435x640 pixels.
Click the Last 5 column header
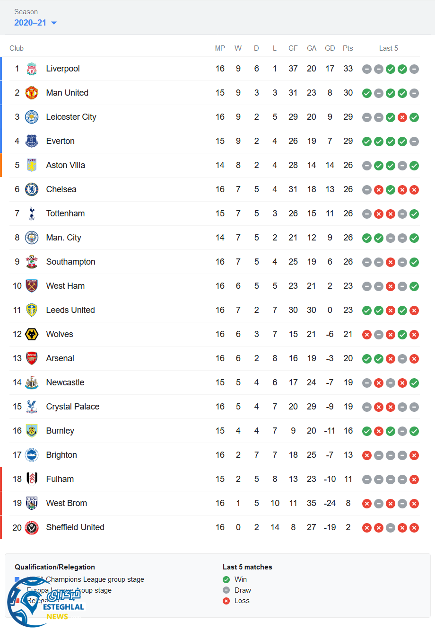[x=389, y=48]
